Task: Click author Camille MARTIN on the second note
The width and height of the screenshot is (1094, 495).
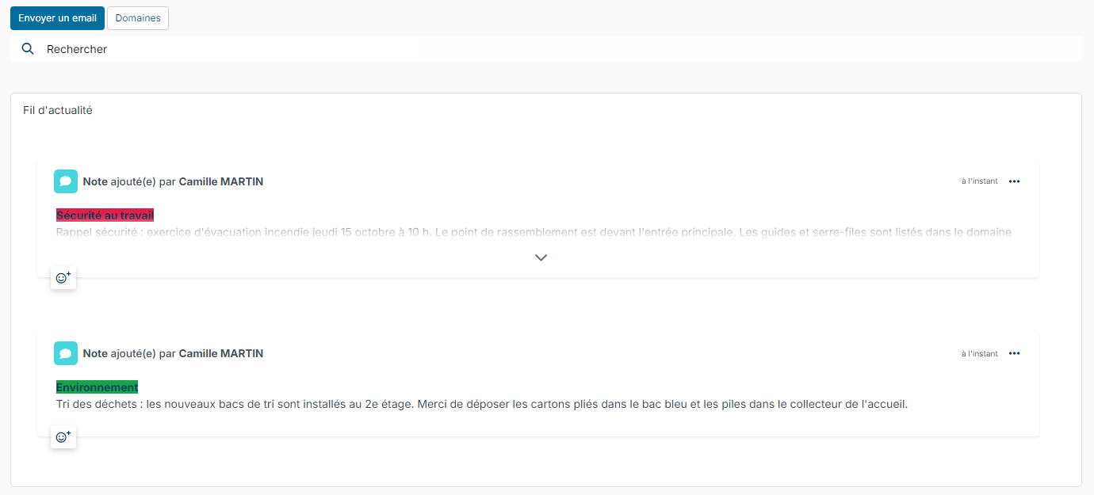Action: coord(221,353)
